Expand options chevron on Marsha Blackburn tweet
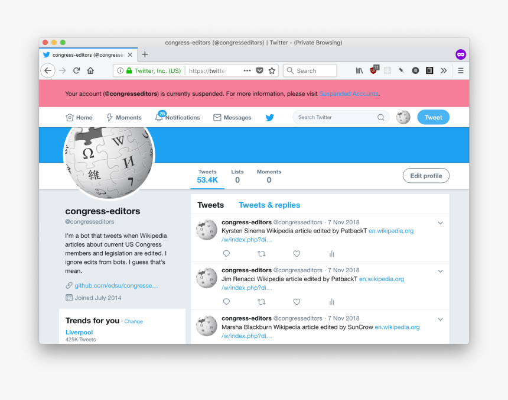Viewport: 508px width, 400px height. coord(440,319)
